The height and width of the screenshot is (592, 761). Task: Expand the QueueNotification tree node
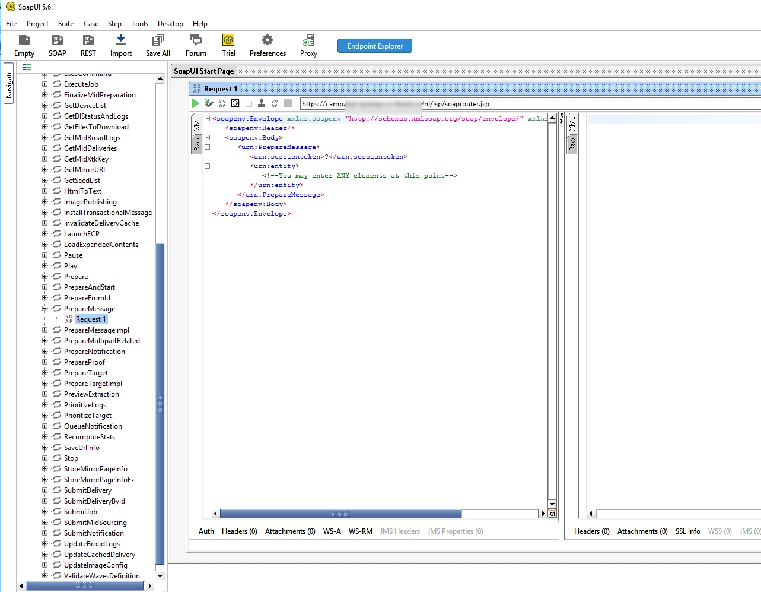tap(44, 426)
